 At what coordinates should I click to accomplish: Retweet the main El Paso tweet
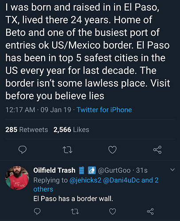[x=68, y=150]
